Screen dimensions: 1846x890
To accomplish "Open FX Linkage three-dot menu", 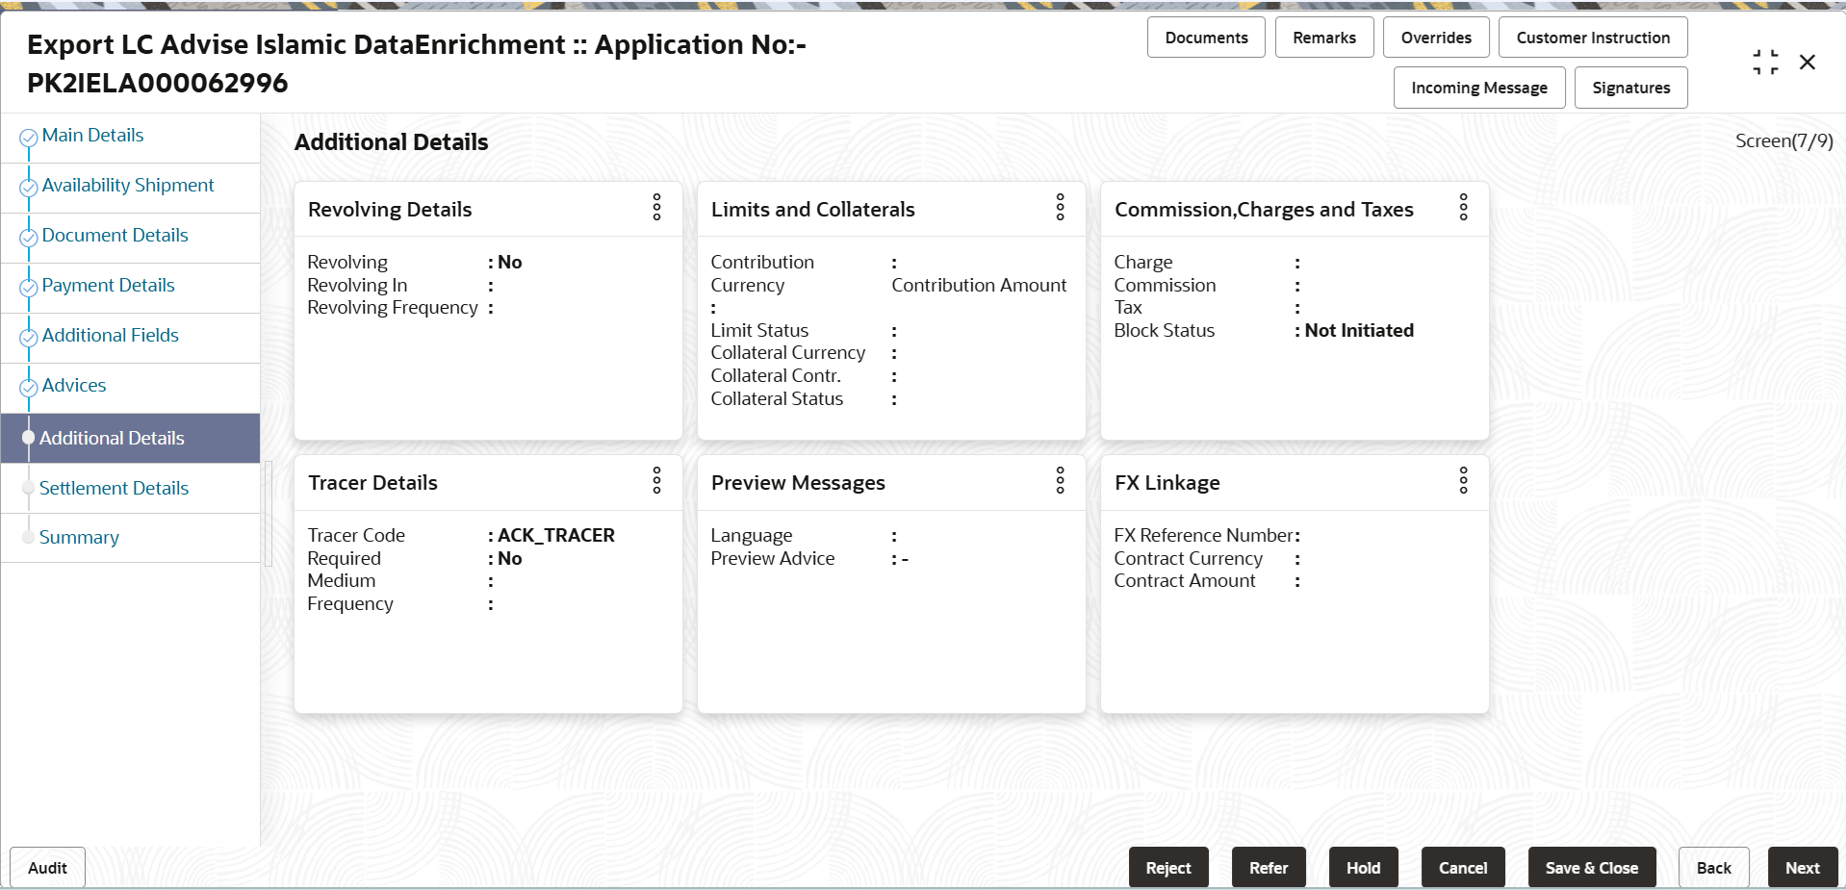I will point(1463,481).
